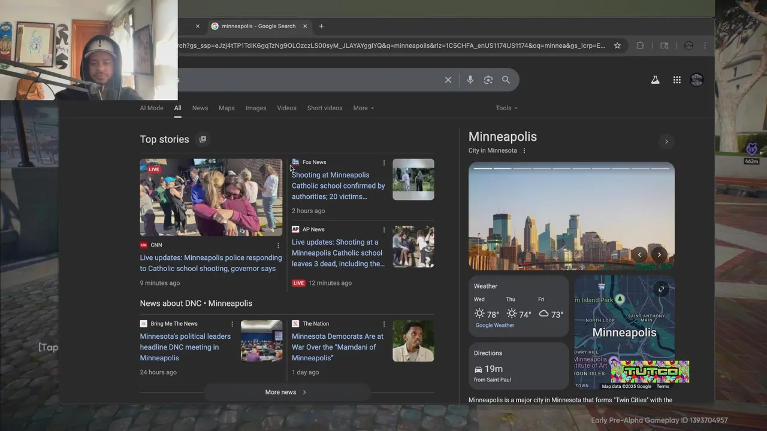Open the More search filters dropdown
767x431 pixels.
pyautogui.click(x=363, y=108)
